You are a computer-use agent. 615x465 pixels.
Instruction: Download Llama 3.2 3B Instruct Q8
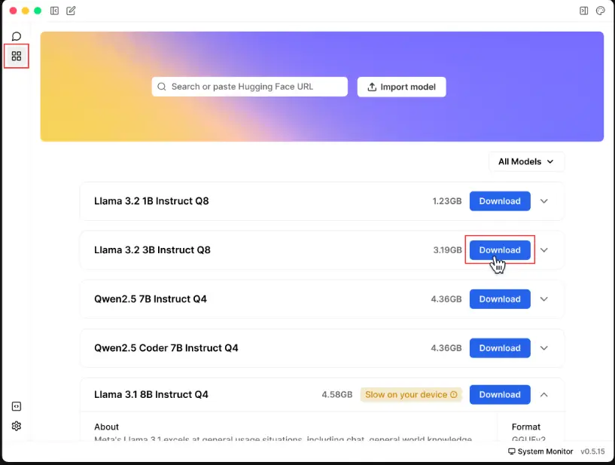click(500, 250)
